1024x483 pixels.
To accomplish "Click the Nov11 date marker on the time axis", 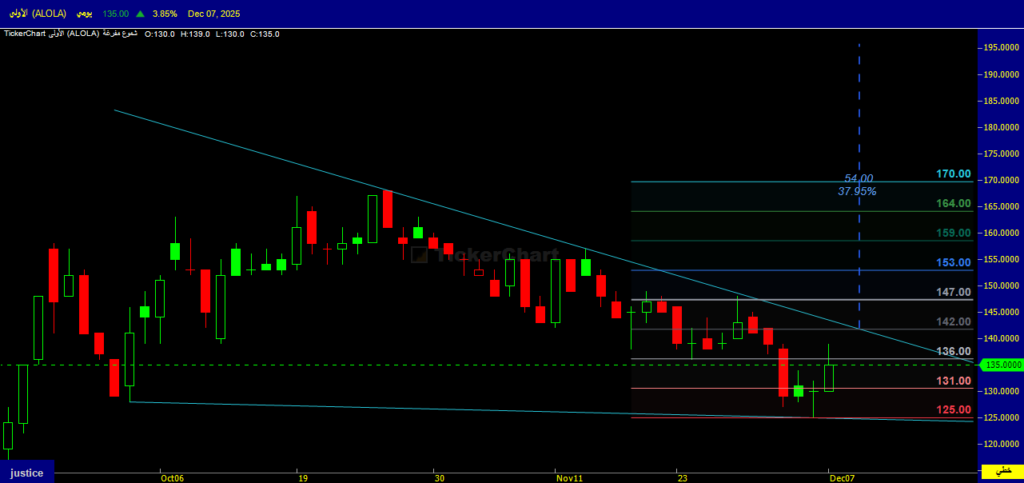I will pos(570,478).
